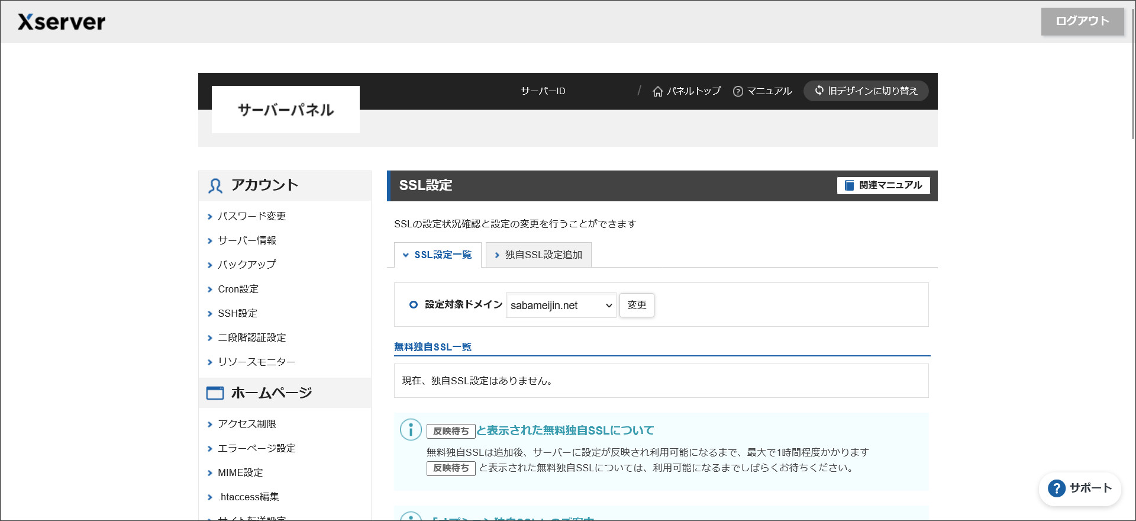
Task: Go to 二段階認証設定 page
Action: click(x=251, y=337)
